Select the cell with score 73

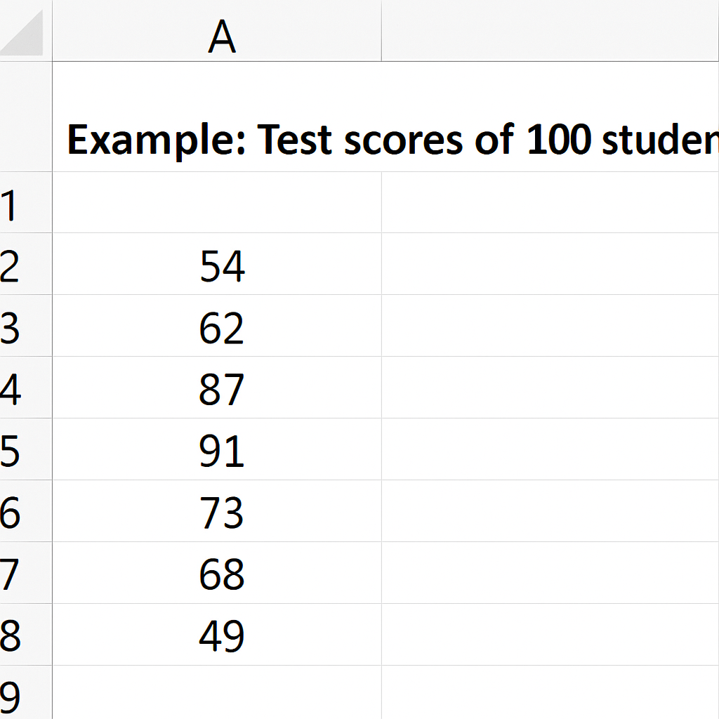tap(220, 513)
